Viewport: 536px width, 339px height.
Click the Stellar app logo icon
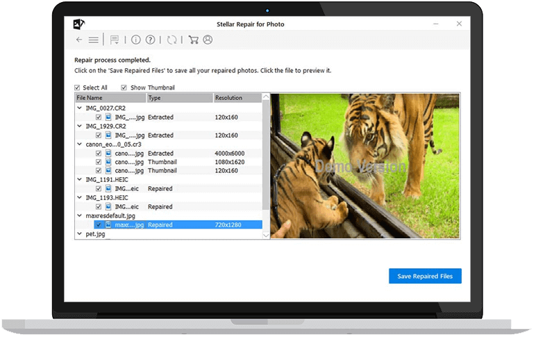[x=79, y=24]
